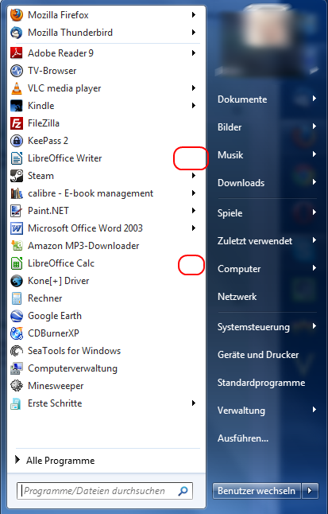The image size is (328, 514).
Task: Click the search magnifier icon
Action: 183,491
